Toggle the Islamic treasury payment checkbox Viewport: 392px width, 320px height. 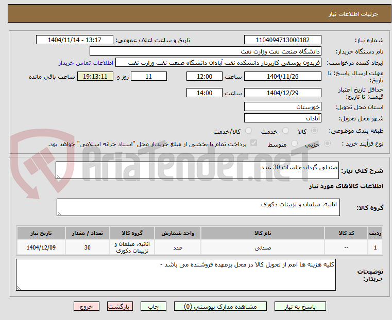[x=254, y=143]
